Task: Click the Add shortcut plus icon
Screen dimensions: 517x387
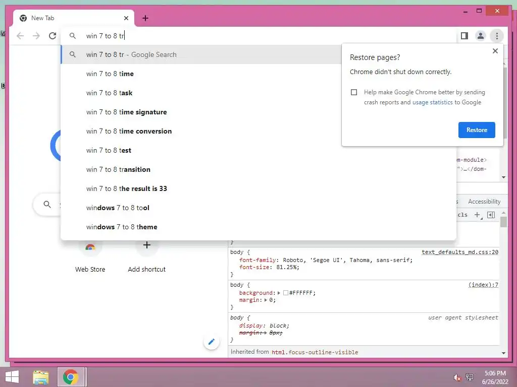Action: pos(147,245)
